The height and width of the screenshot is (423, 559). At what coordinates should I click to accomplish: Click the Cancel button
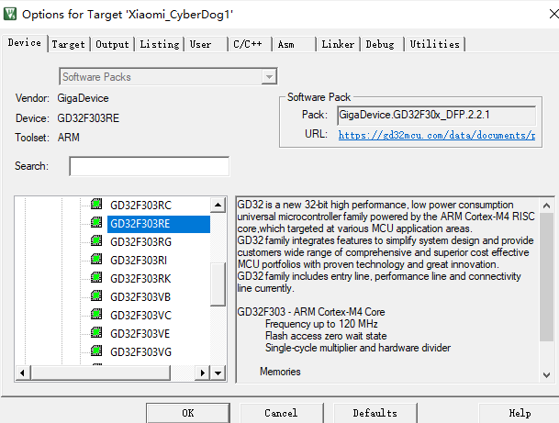pyautogui.click(x=281, y=413)
